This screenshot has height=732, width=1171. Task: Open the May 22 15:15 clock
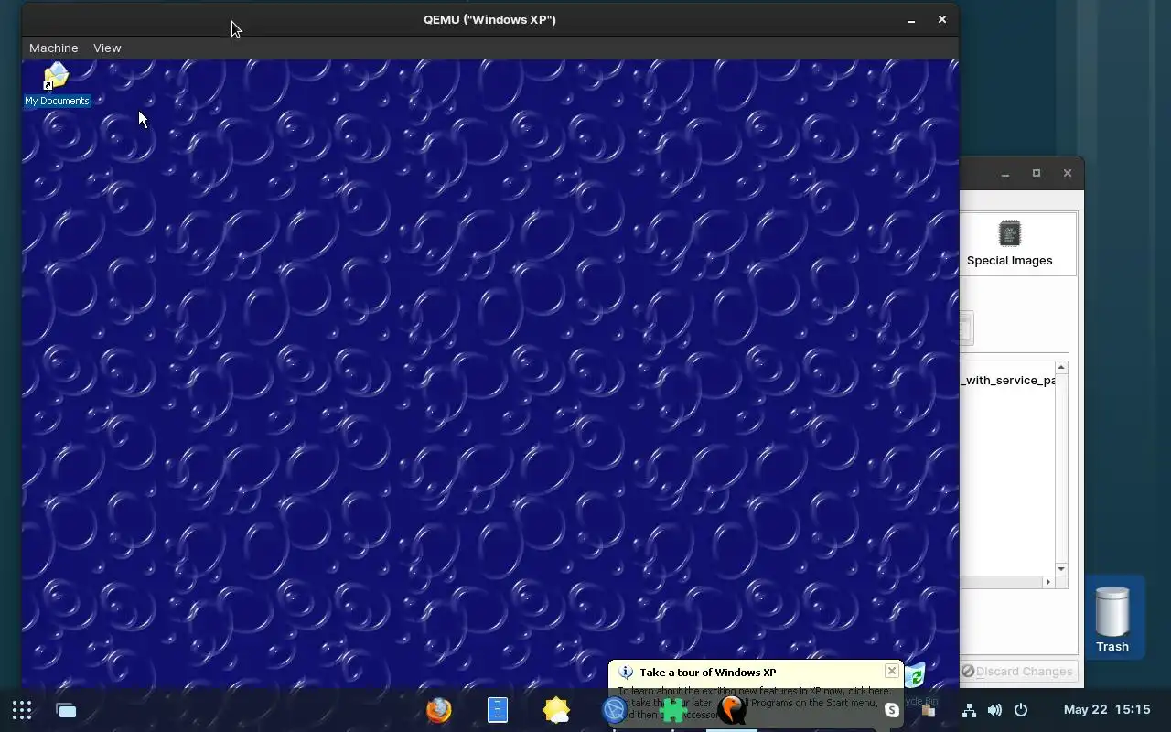point(1107,710)
